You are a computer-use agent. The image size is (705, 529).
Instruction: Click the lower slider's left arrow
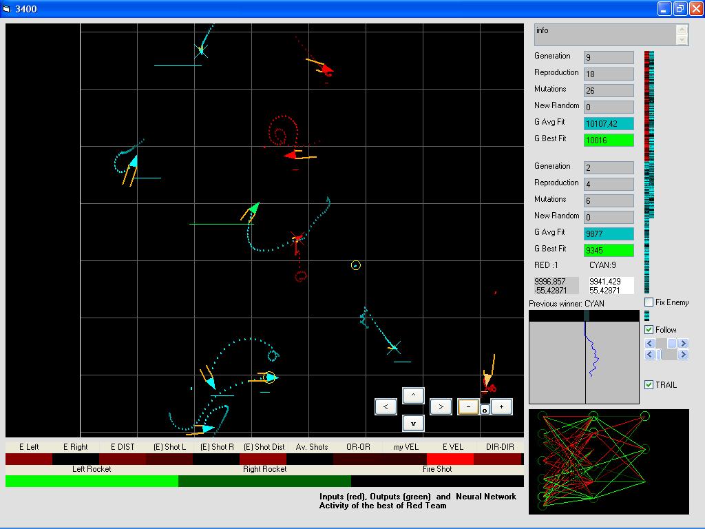pos(649,355)
